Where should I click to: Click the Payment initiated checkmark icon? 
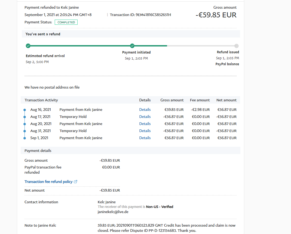coord(132,46)
